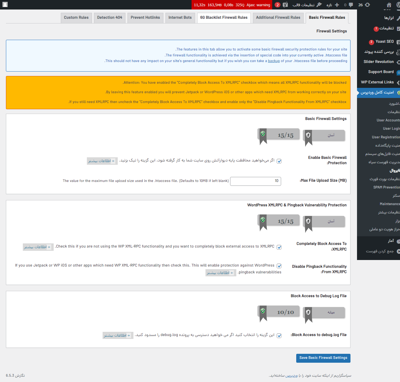This screenshot has width=400, height=382.
Task: Open the Prevent Hotlinks tab
Action: (x=145, y=18)
